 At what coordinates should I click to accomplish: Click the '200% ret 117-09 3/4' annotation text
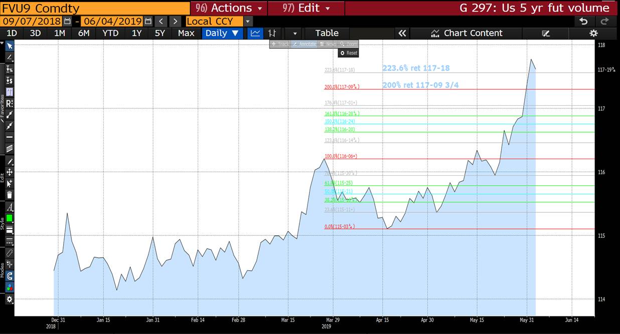420,85
